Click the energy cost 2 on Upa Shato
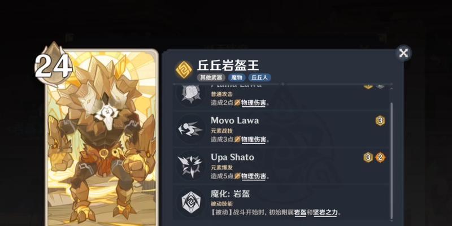 380,158
